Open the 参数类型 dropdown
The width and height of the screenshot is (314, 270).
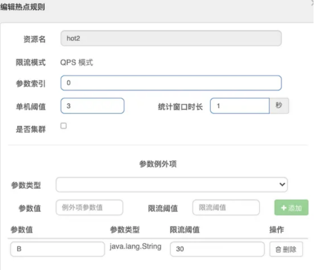(172, 185)
